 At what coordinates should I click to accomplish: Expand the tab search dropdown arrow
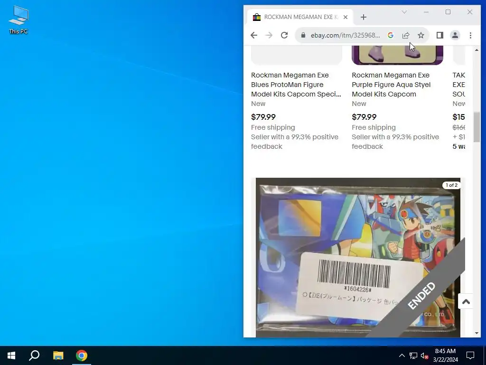(404, 12)
